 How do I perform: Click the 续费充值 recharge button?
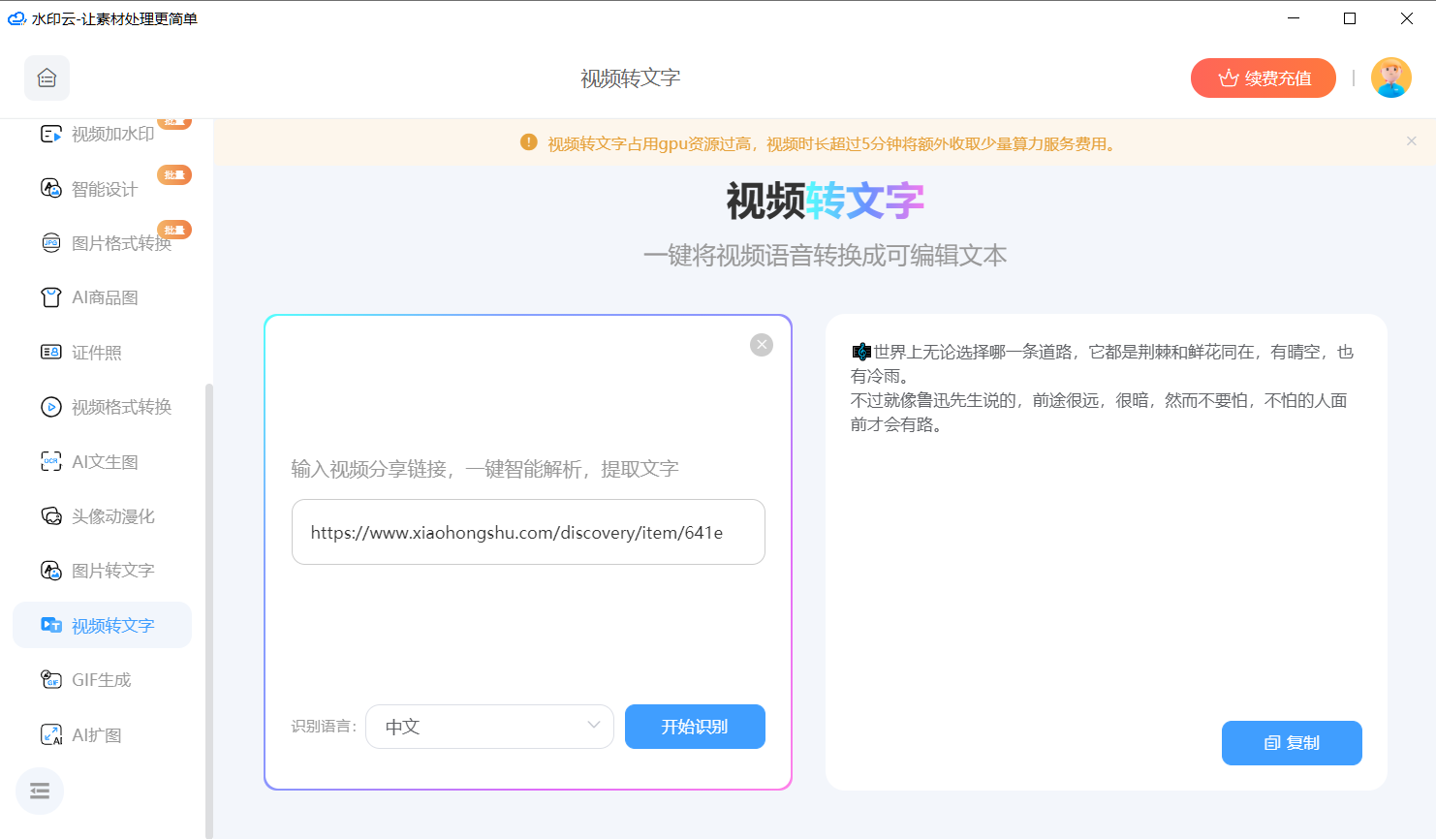(x=1263, y=78)
